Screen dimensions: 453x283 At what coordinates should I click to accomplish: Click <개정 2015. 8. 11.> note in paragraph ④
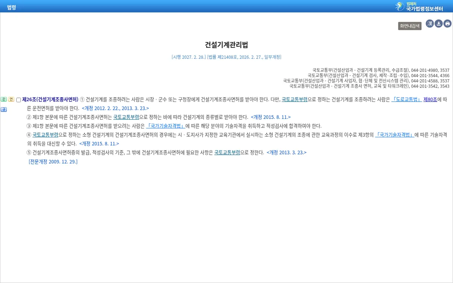coord(99,144)
